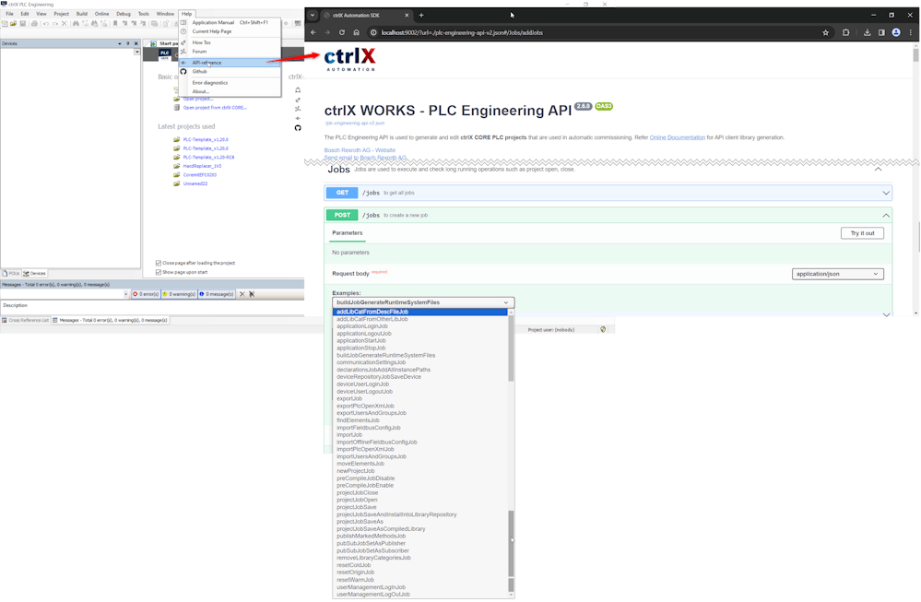
Task: Bookmark this page with the star icon
Action: [x=825, y=32]
